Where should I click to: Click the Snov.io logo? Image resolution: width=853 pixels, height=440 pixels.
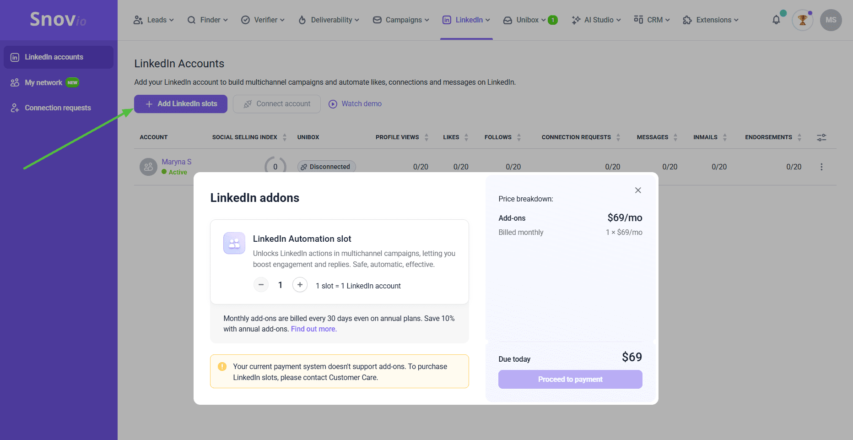(x=58, y=19)
